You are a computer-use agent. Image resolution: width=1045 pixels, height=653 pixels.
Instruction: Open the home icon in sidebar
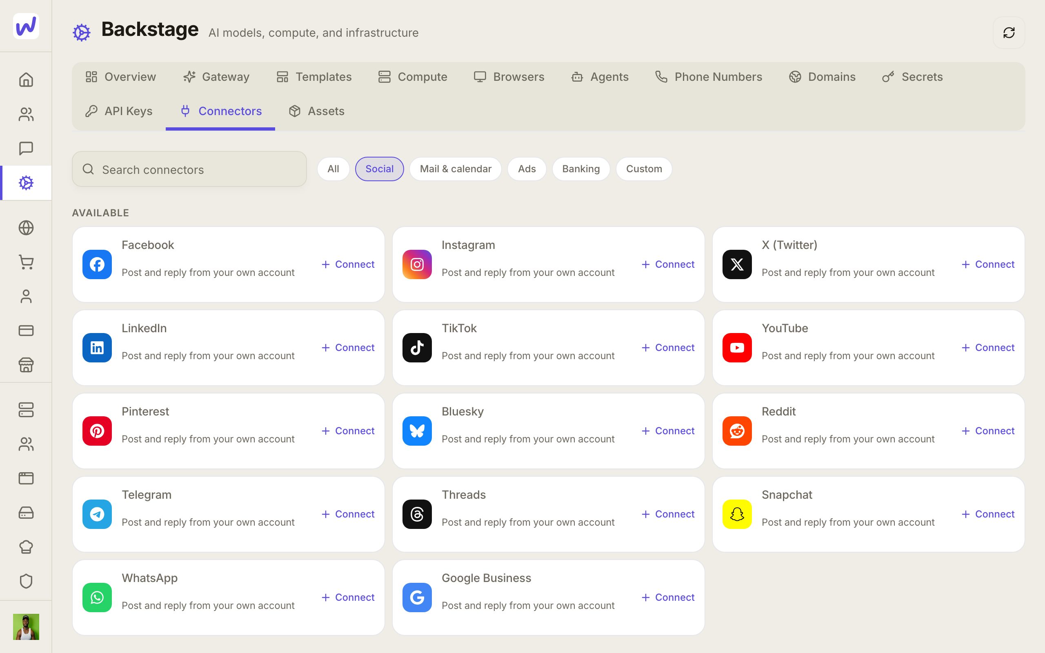[x=26, y=80]
